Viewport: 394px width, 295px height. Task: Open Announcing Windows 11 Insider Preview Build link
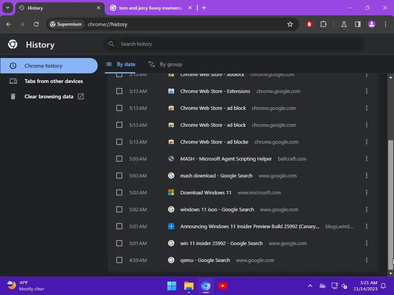[250, 227]
